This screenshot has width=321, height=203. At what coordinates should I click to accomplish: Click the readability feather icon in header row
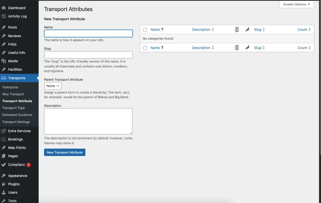pyautogui.click(x=247, y=30)
